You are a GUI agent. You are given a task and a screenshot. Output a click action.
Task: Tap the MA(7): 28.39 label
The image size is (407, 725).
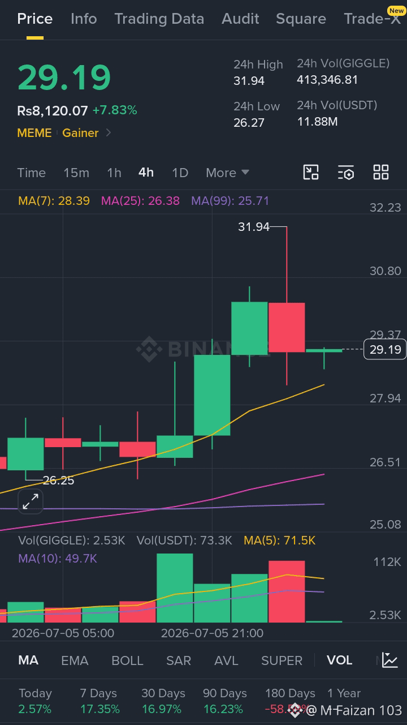pos(54,201)
